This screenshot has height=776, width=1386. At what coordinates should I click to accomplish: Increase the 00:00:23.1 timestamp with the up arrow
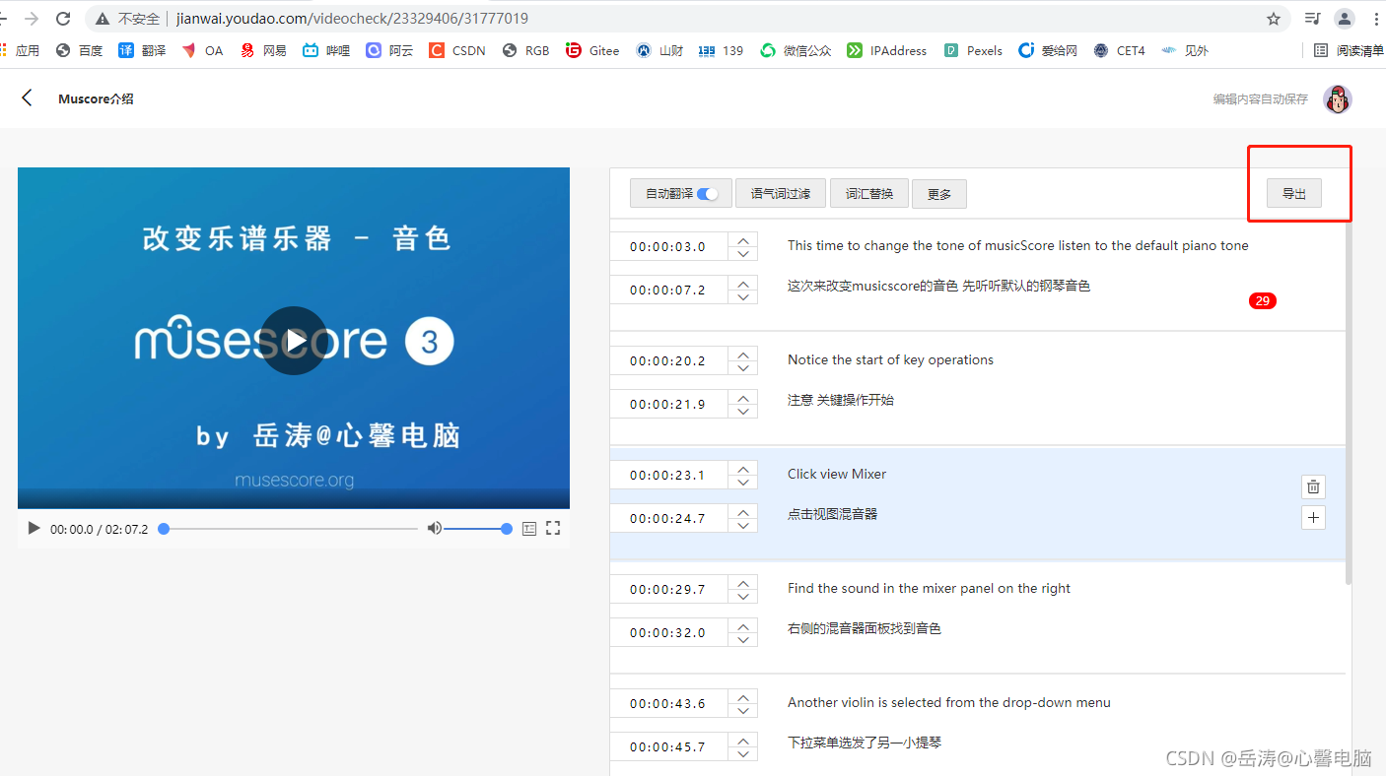pos(743,468)
